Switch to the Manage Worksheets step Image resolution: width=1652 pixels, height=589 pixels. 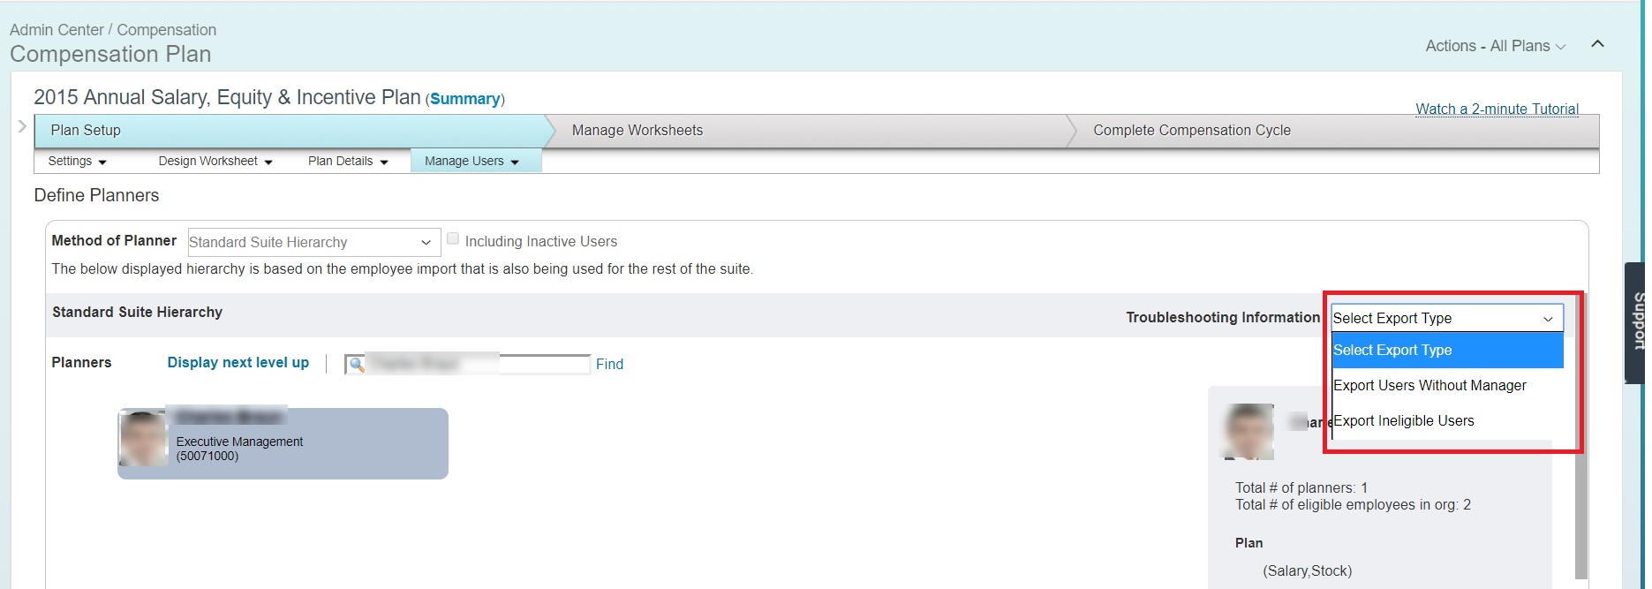[x=812, y=131]
